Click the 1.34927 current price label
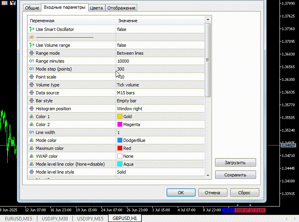 [x=288, y=145]
